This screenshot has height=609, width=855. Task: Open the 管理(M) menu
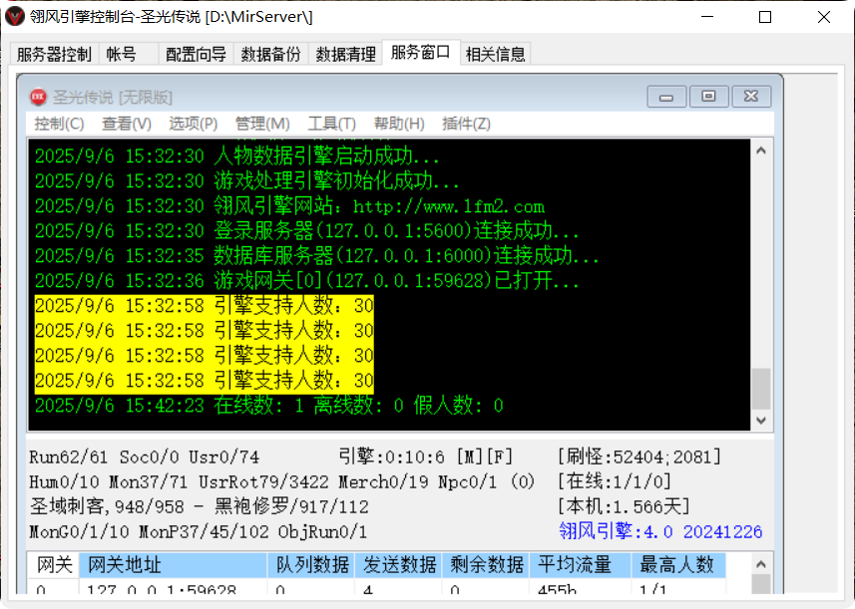(x=262, y=124)
